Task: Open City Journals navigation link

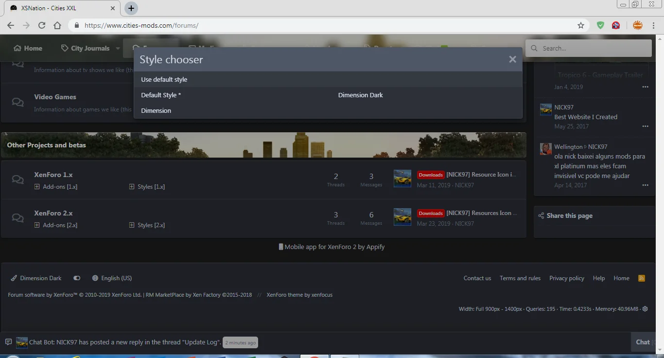Action: coord(85,48)
